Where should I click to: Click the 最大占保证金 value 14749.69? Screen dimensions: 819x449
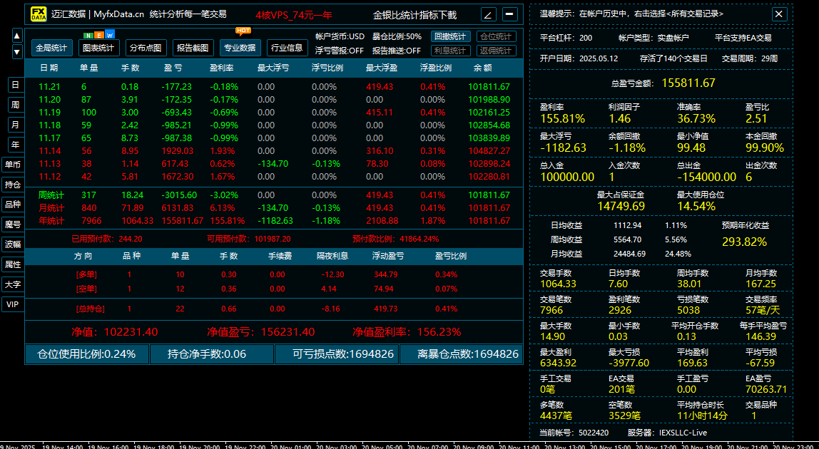621,206
